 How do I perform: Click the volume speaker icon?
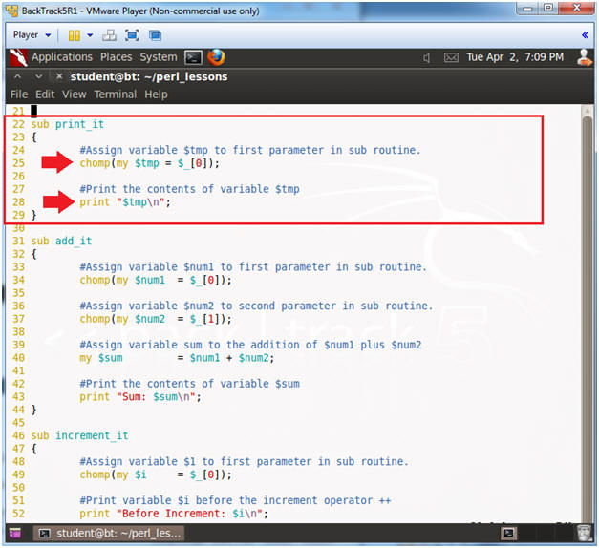[x=427, y=57]
